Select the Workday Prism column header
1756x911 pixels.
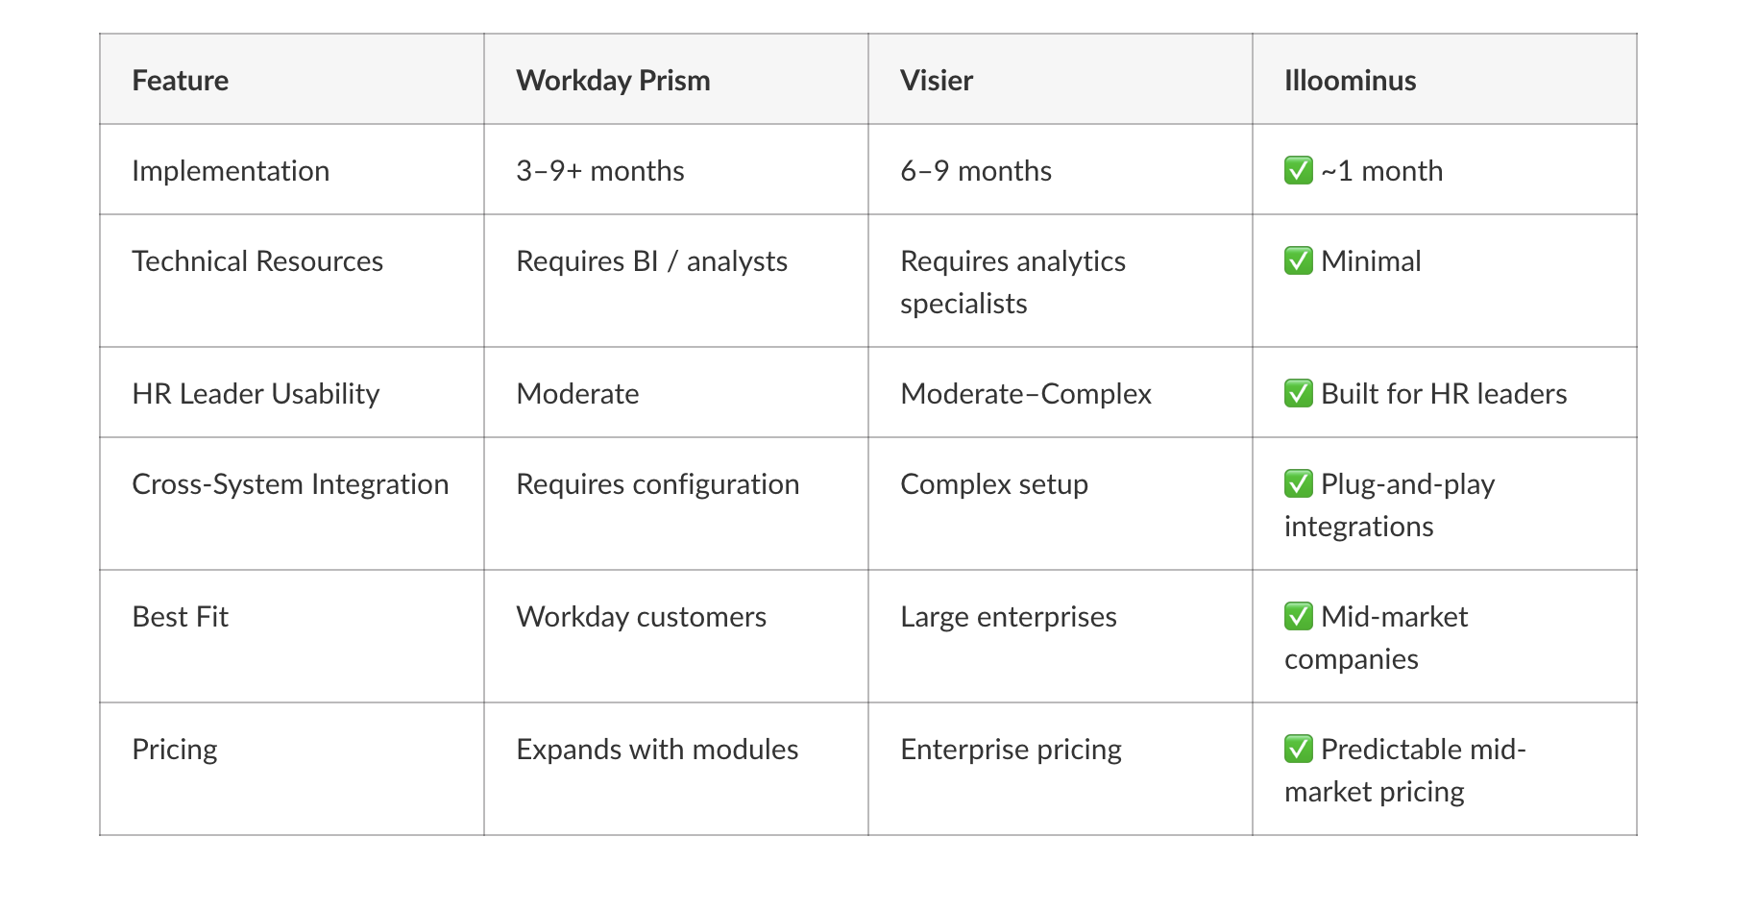[613, 80]
